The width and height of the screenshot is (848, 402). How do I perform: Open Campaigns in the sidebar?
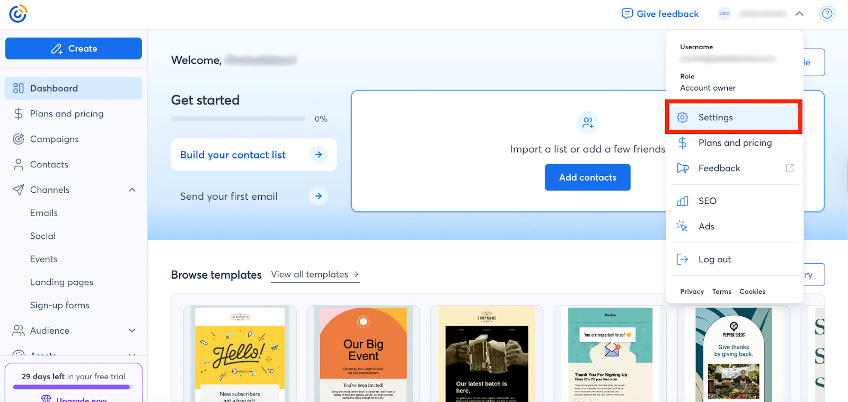54,139
